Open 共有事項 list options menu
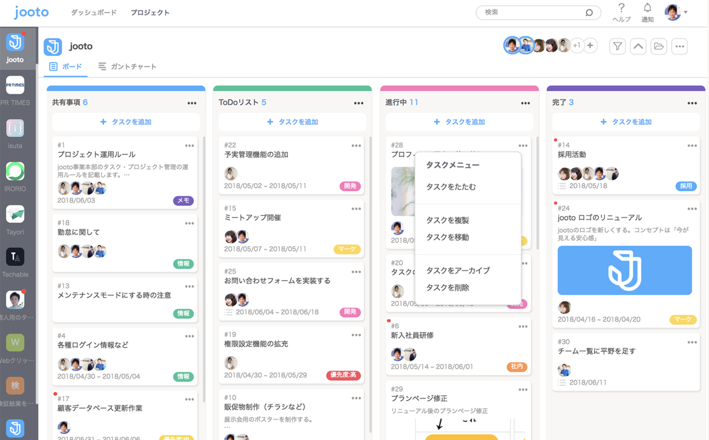 192,103
